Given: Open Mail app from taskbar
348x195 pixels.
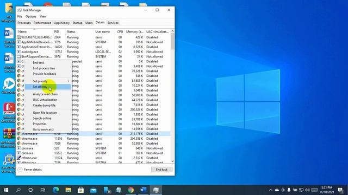Looking at the screenshot, I should [x=94, y=190].
